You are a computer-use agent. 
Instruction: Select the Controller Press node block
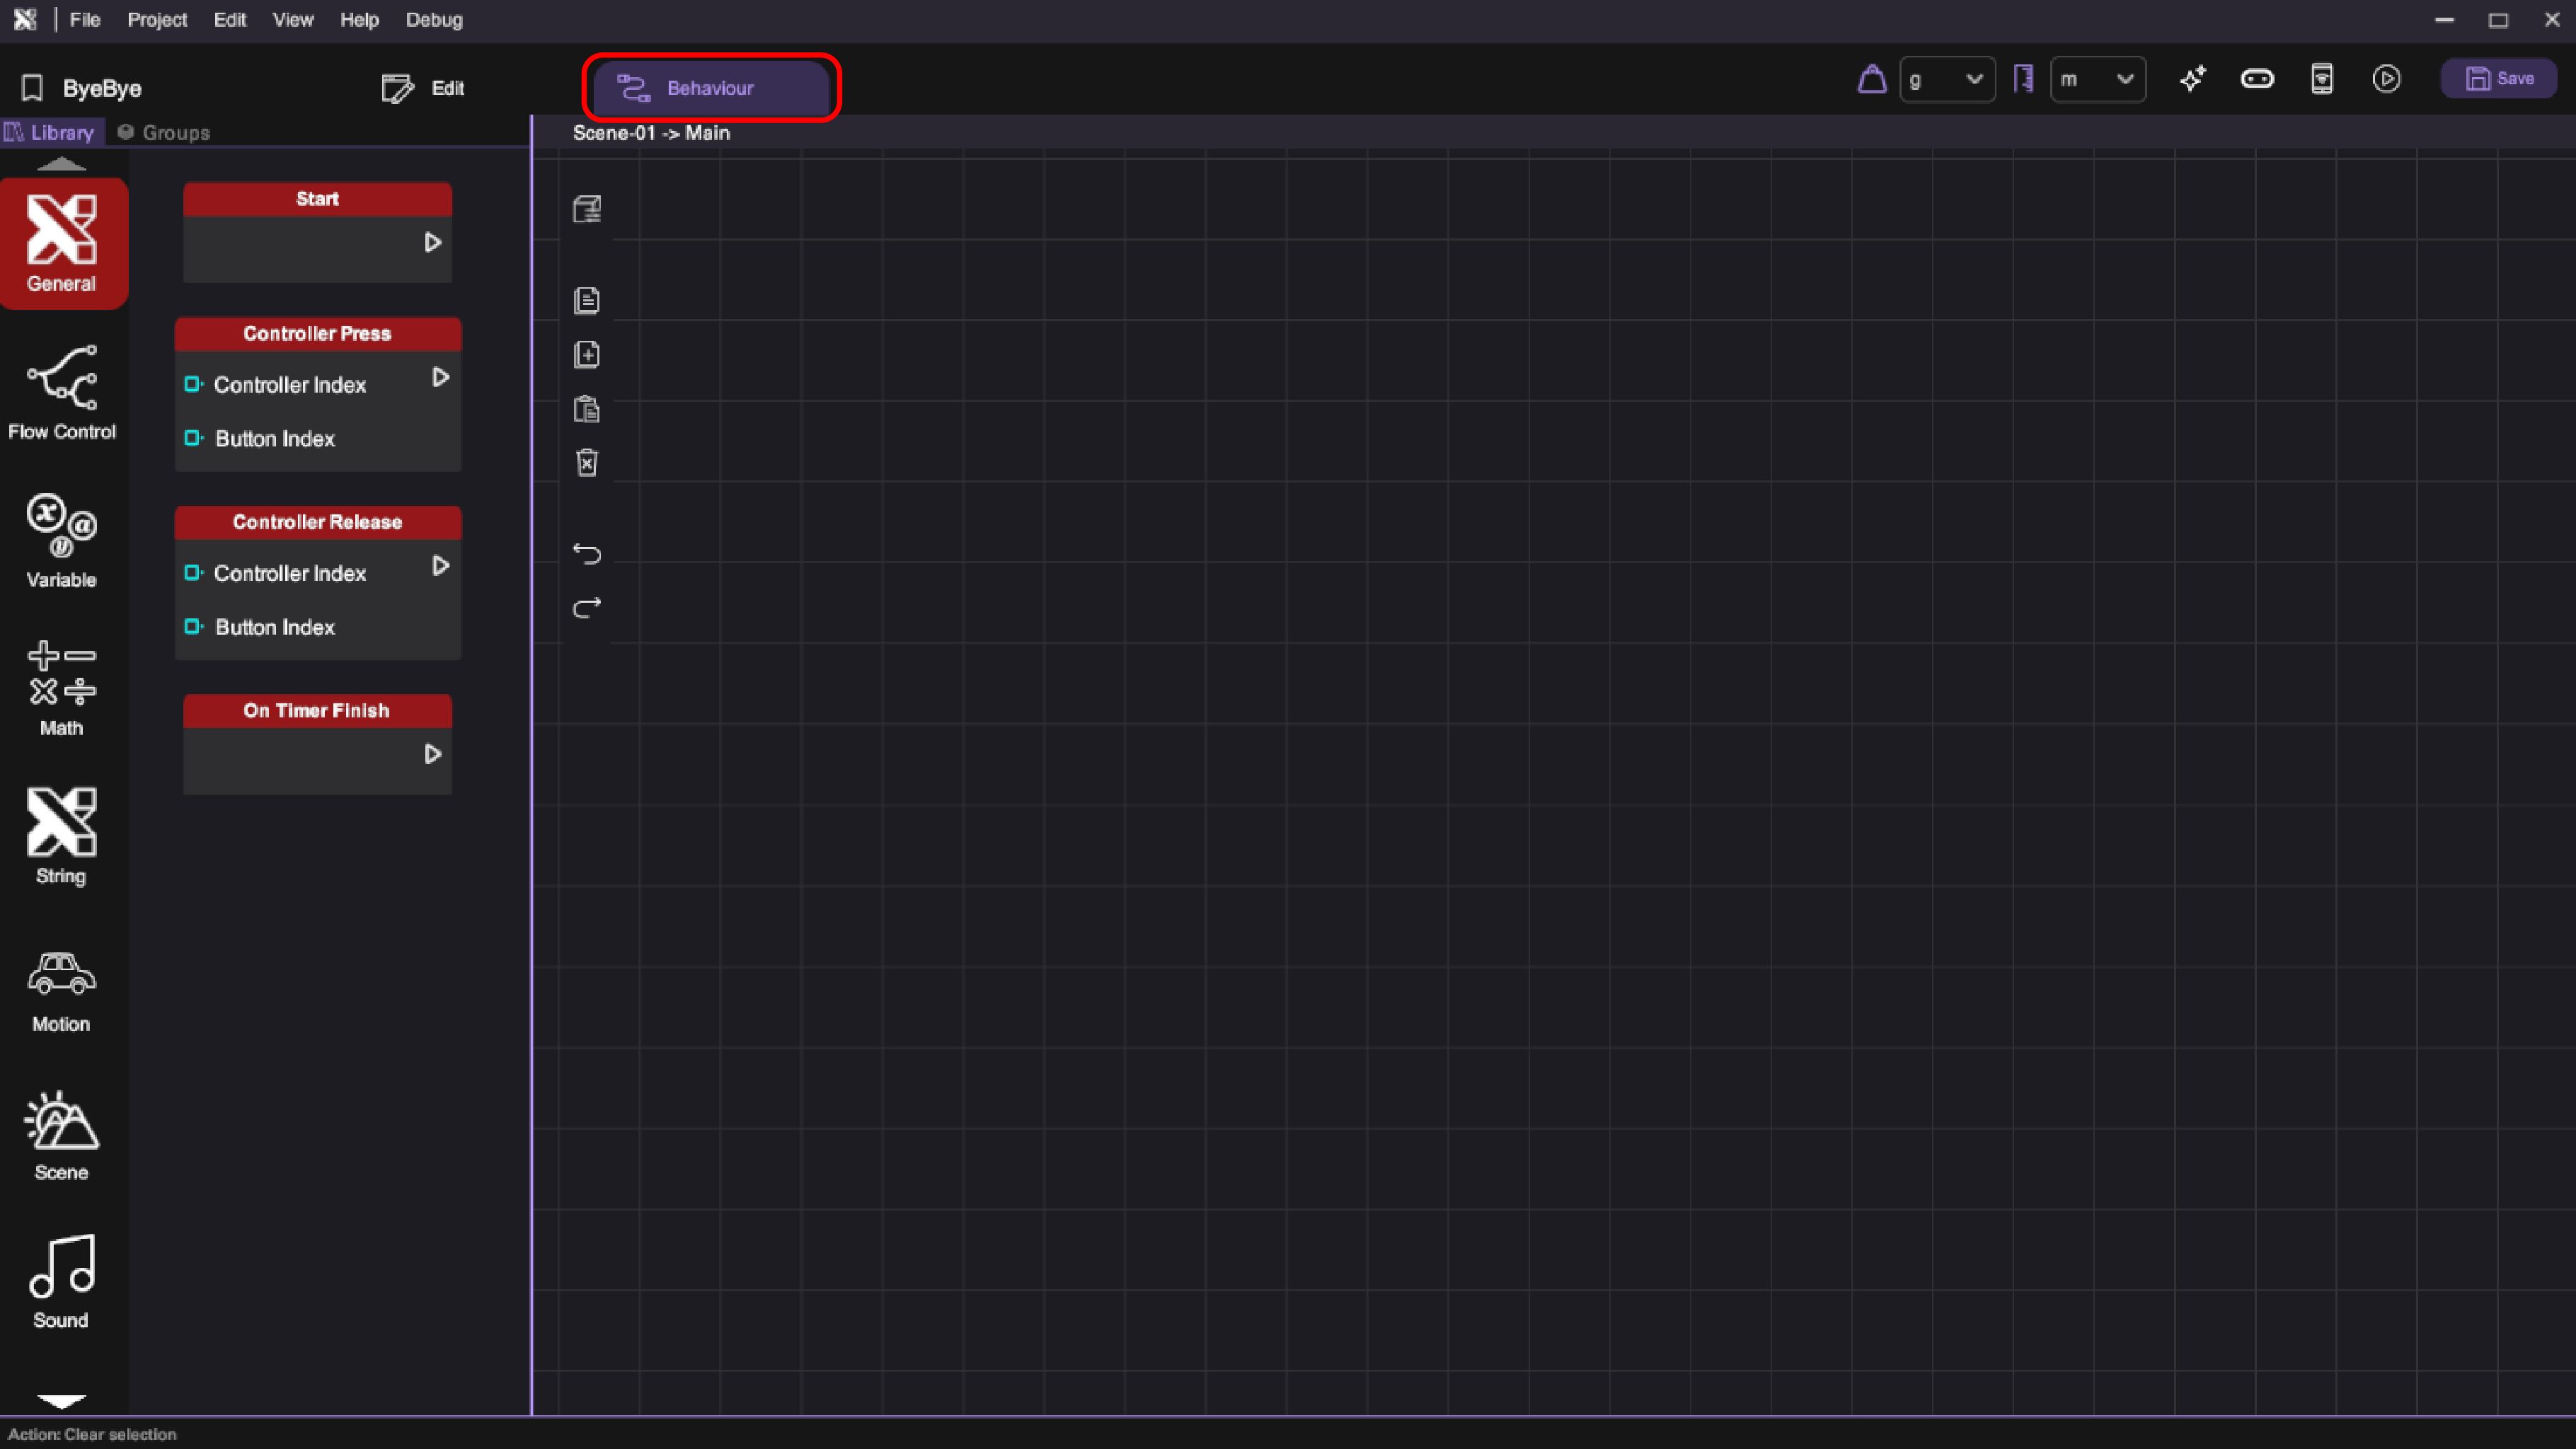tap(317, 334)
